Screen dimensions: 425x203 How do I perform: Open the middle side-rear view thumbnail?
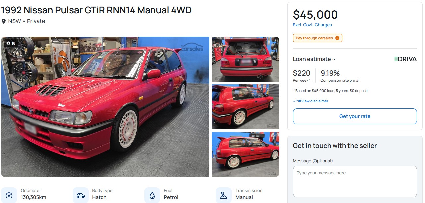pos(246,107)
